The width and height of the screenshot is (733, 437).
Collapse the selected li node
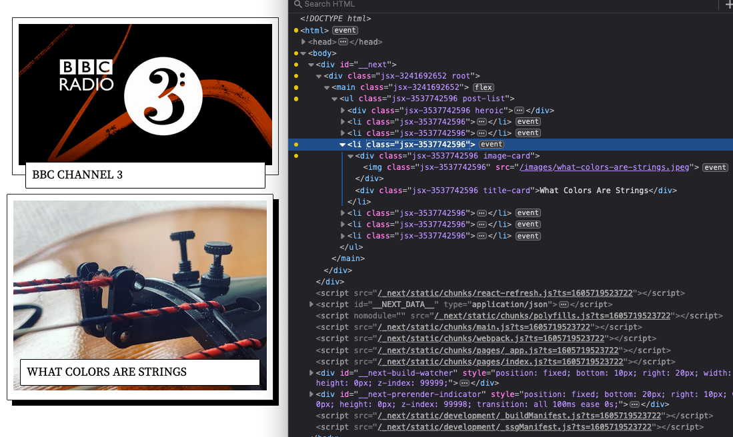coord(342,145)
